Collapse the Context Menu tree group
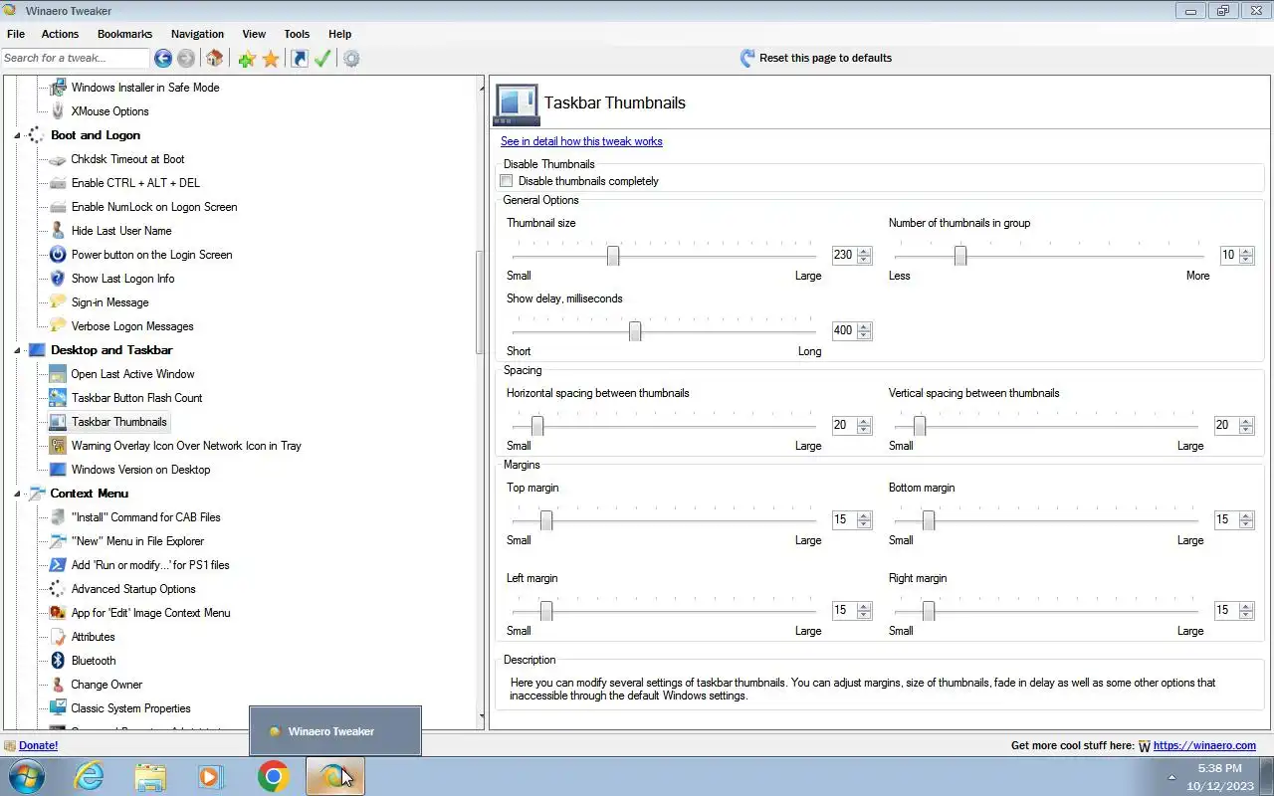The height and width of the screenshot is (796, 1274). 17,494
